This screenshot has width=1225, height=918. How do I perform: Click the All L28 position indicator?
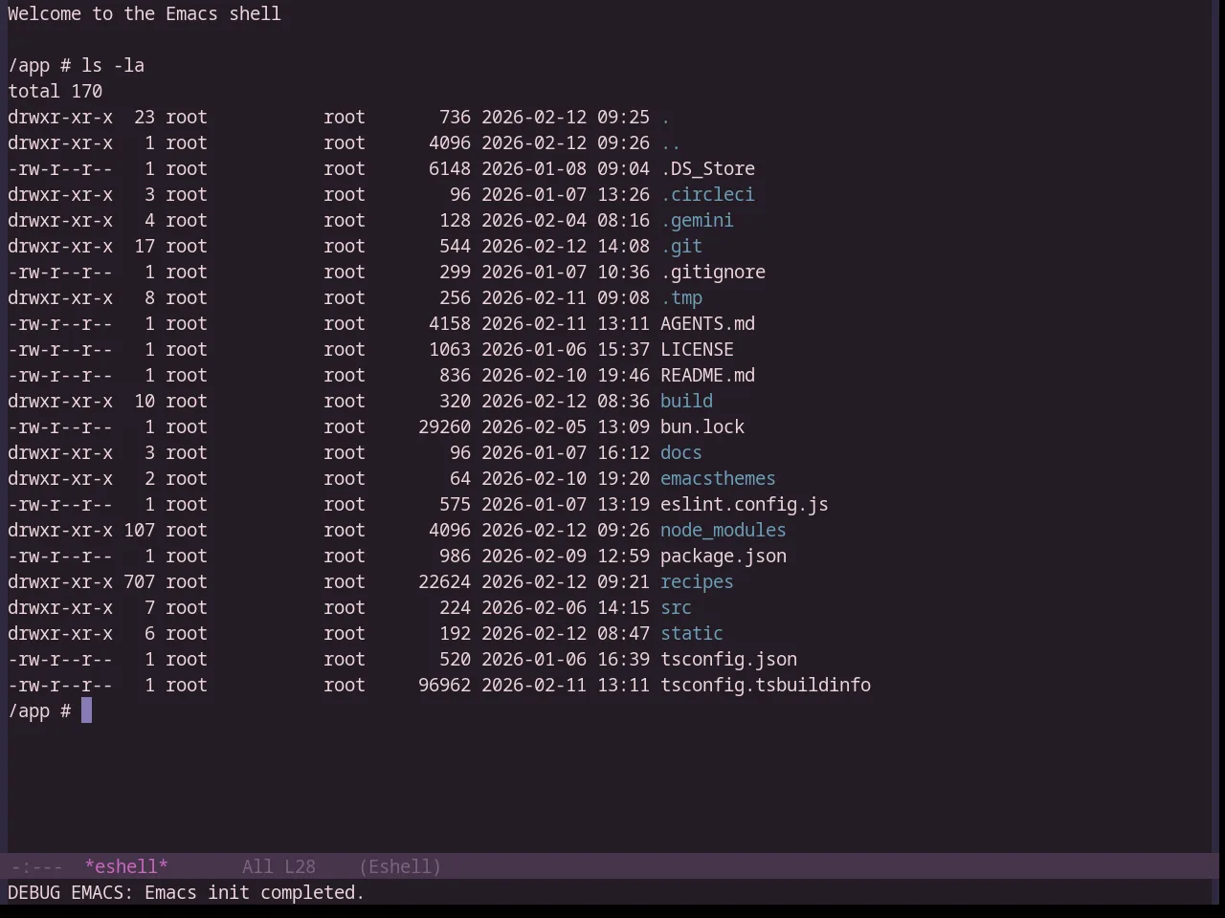[x=278, y=866]
